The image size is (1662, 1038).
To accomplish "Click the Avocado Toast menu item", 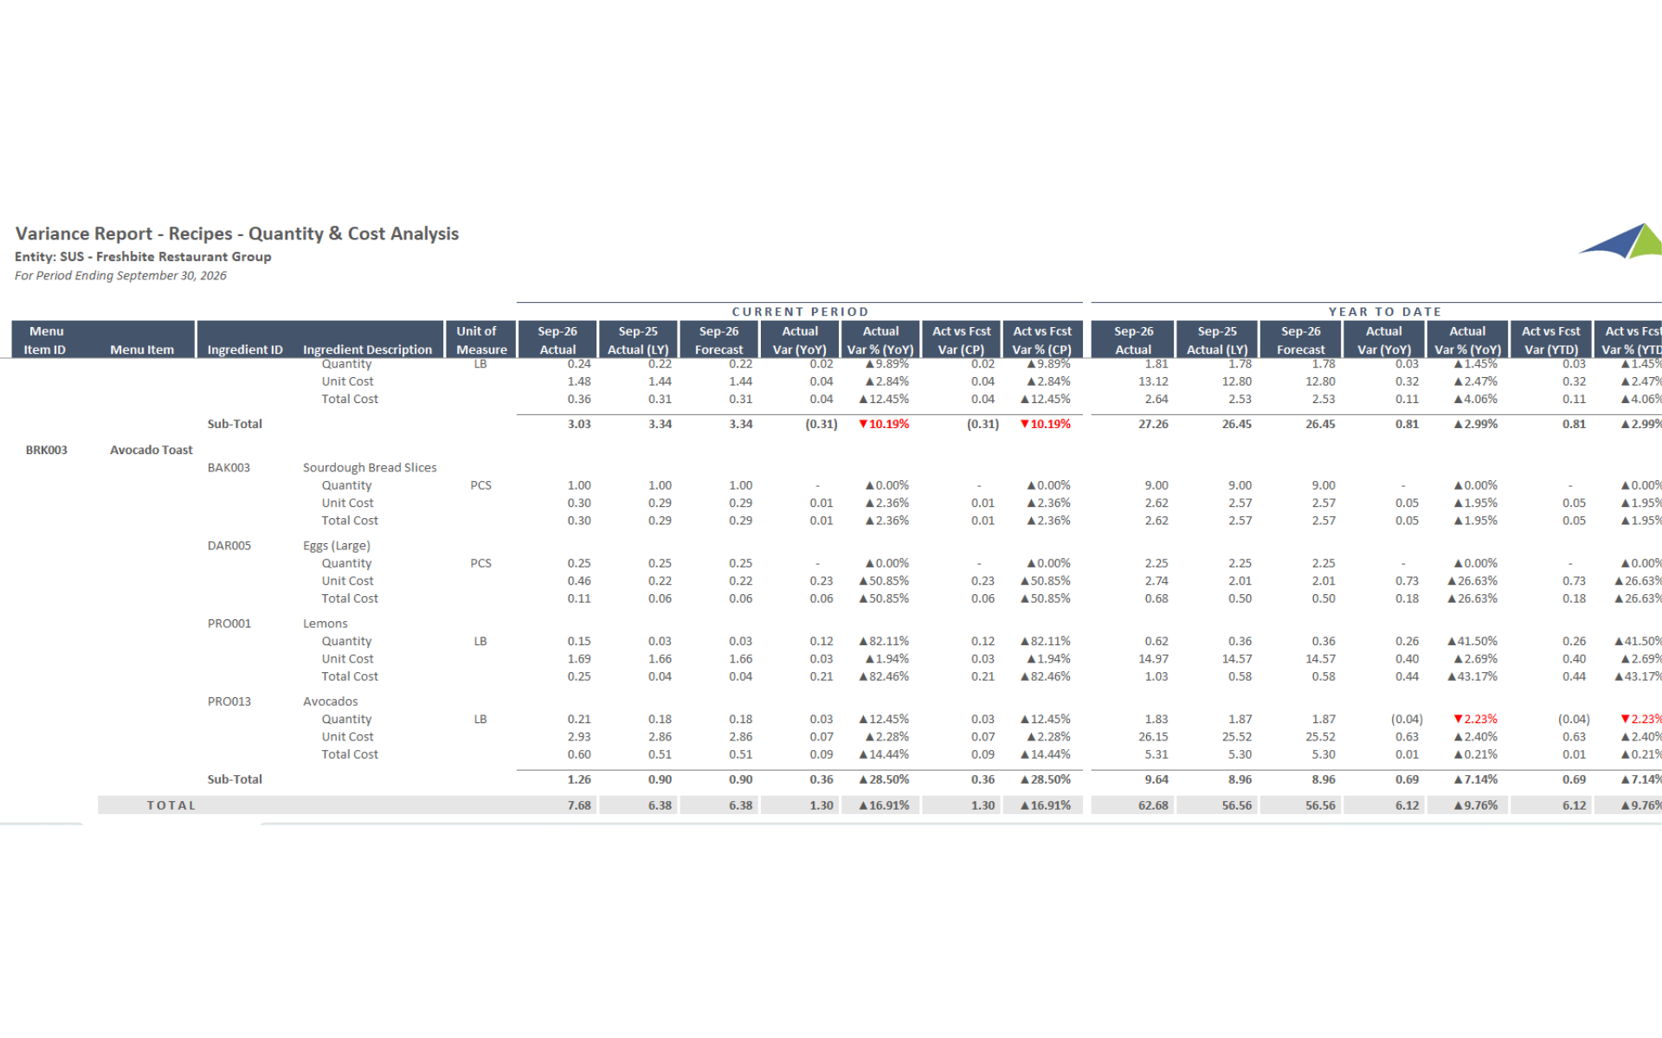I will click(x=151, y=450).
